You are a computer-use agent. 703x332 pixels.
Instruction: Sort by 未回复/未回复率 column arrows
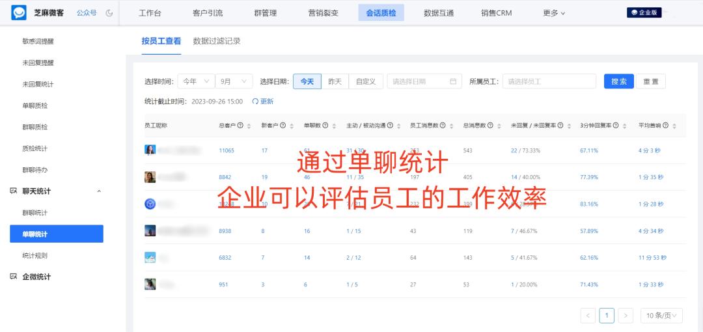569,126
